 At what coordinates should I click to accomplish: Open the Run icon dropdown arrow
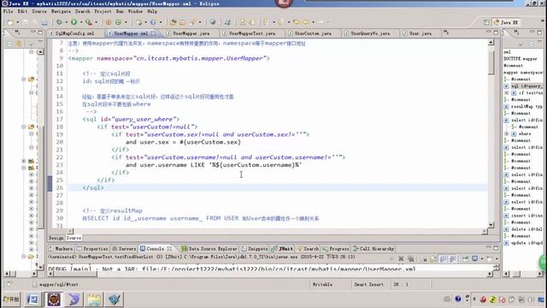(81, 23)
